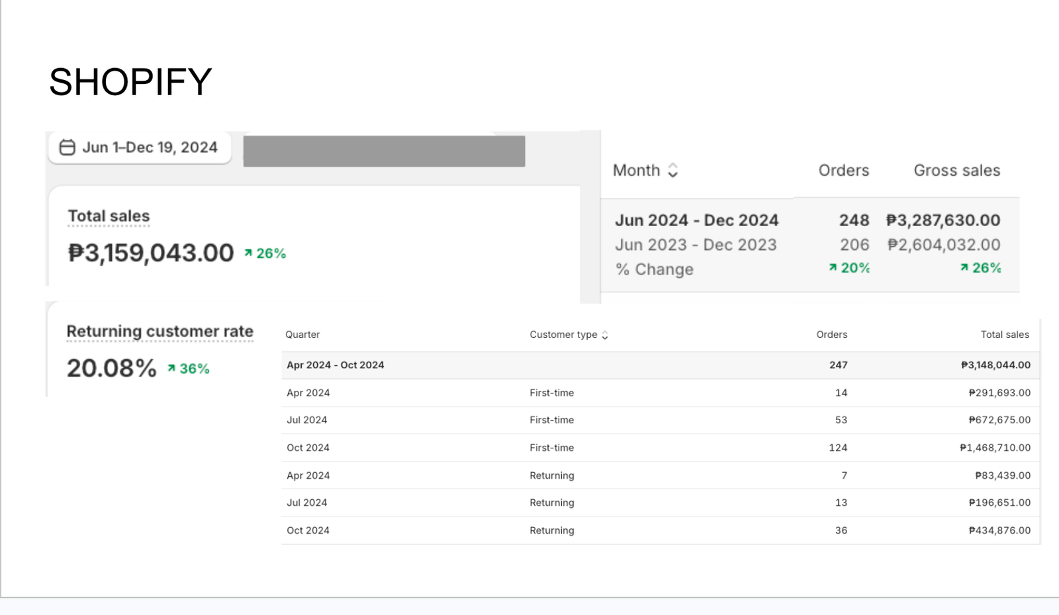Click the 20% orders change value
The width and height of the screenshot is (1059, 615).
[849, 268]
